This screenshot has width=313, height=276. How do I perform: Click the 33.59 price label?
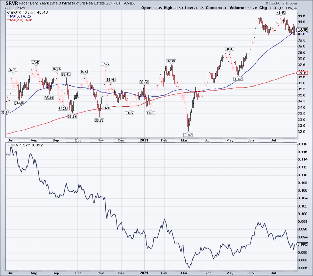[72, 117]
